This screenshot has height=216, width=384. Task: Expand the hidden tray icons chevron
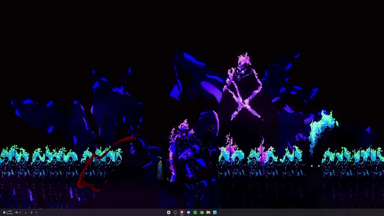point(36,212)
